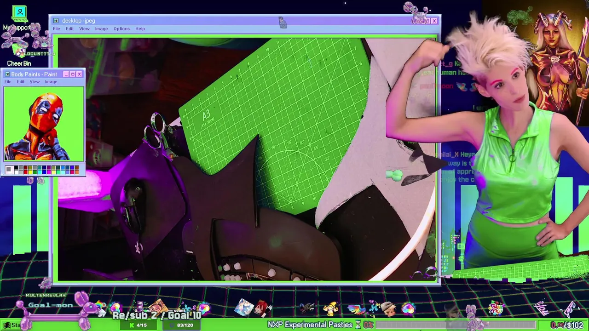The height and width of the screenshot is (331, 589).
Task: Click the Deadpool body paint image
Action: pyautogui.click(x=44, y=124)
